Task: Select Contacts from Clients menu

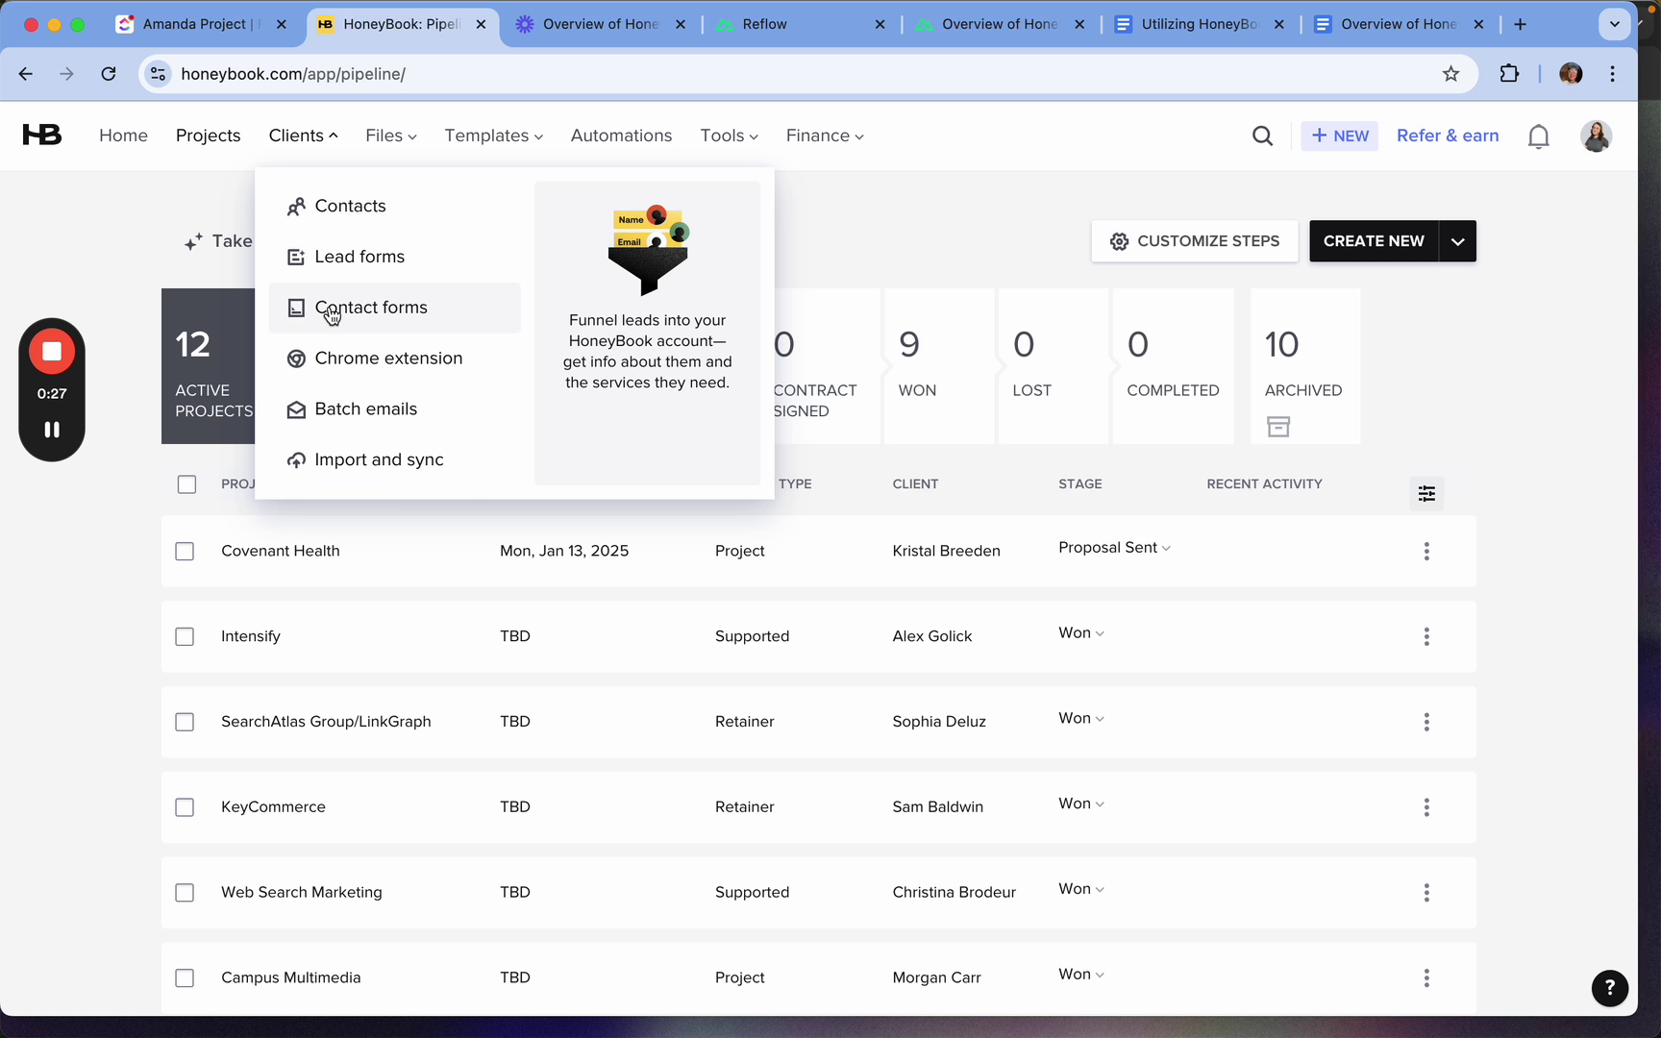Action: tap(395, 207)
